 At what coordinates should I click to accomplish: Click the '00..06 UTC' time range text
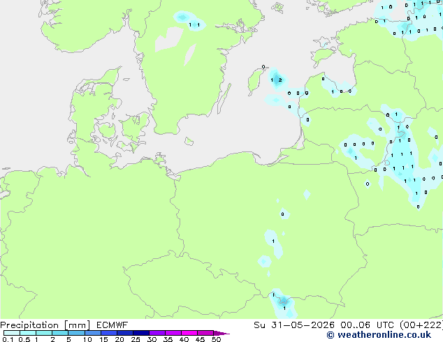[x=368, y=325]
